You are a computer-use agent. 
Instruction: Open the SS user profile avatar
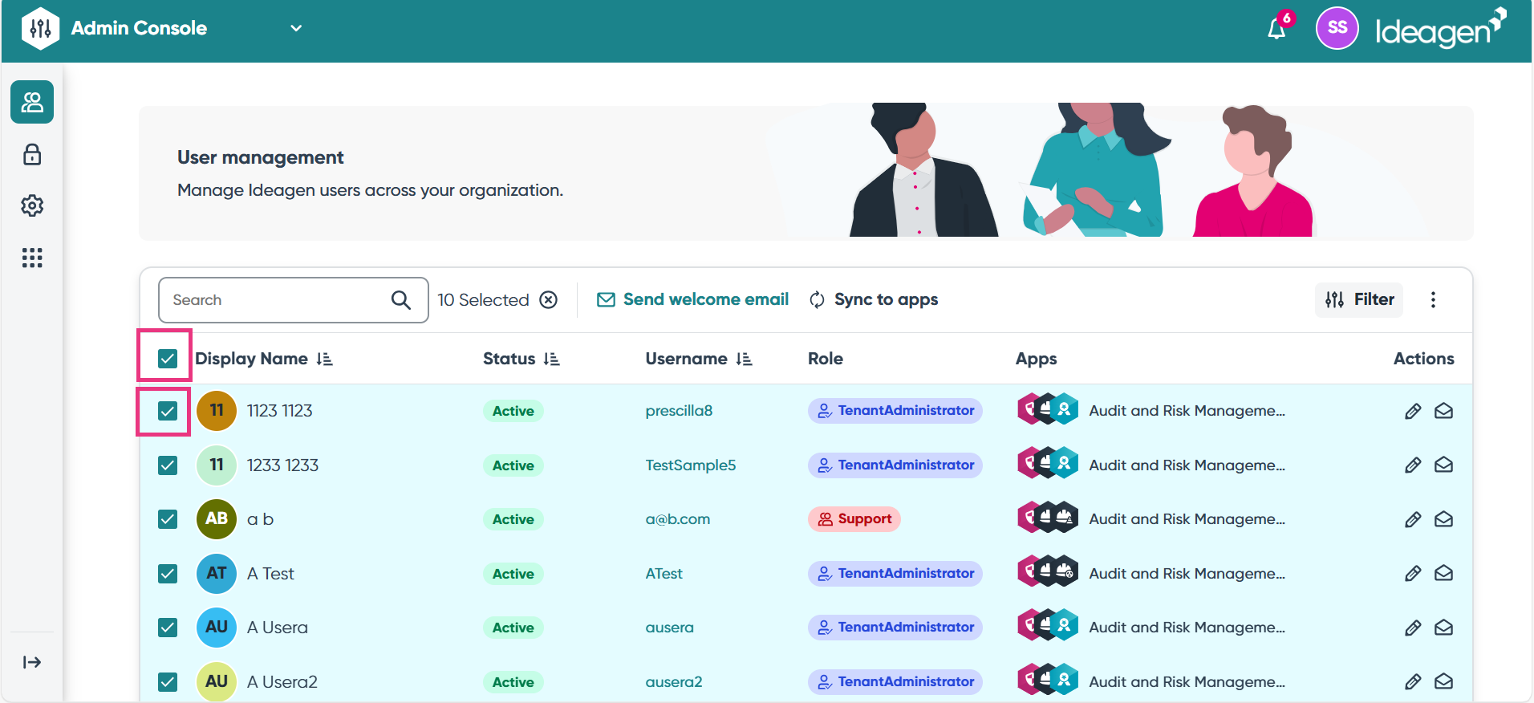(x=1337, y=28)
